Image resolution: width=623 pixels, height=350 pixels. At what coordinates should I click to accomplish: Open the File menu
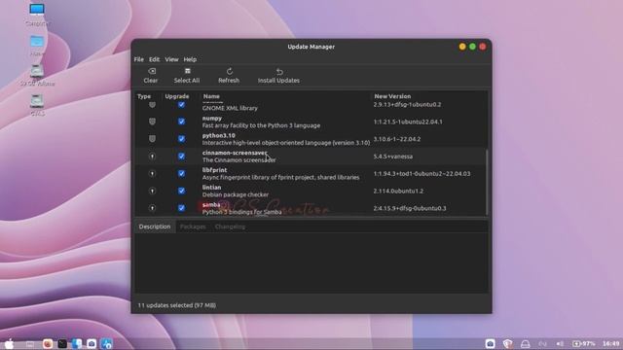pyautogui.click(x=138, y=59)
